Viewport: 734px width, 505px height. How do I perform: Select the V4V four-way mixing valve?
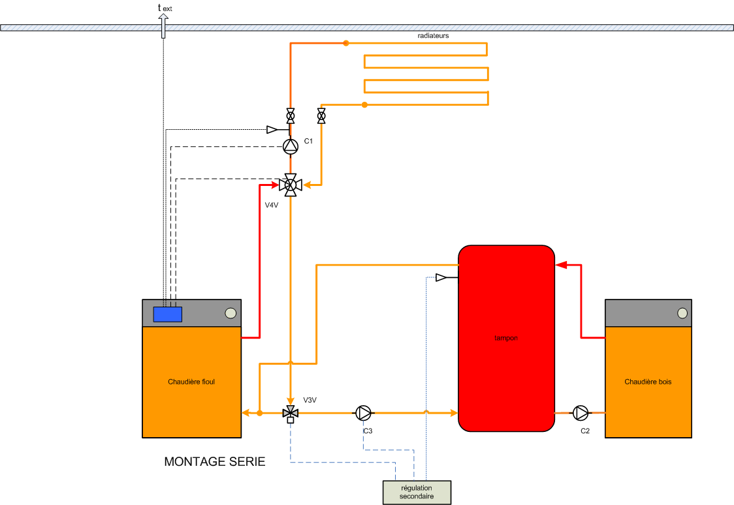[x=291, y=185]
